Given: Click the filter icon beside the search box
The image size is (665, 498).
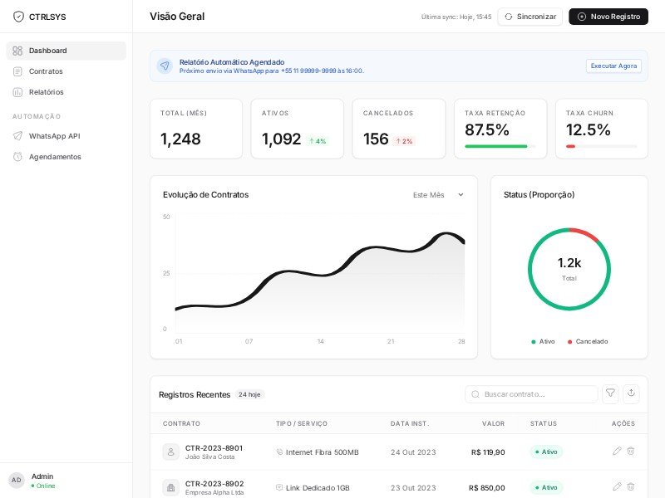Looking at the screenshot, I should (x=610, y=393).
